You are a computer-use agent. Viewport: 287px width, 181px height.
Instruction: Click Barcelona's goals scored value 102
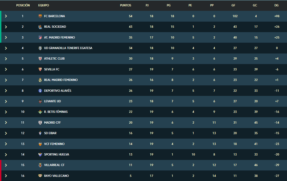pos(235,16)
